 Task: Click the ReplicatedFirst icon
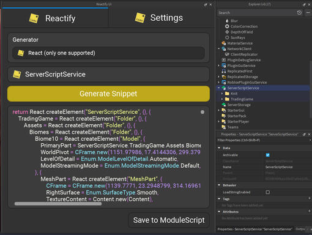point(224,71)
